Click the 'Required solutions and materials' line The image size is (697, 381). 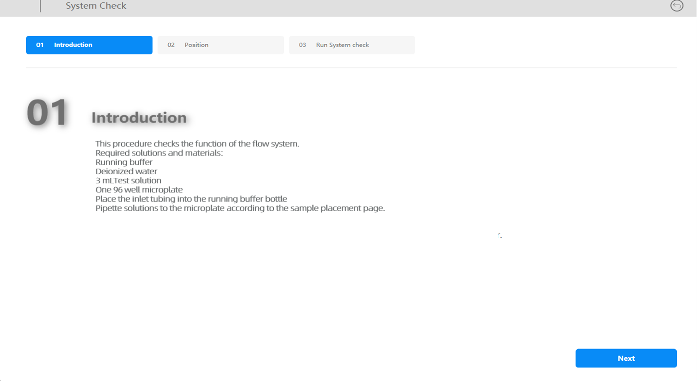tap(159, 153)
